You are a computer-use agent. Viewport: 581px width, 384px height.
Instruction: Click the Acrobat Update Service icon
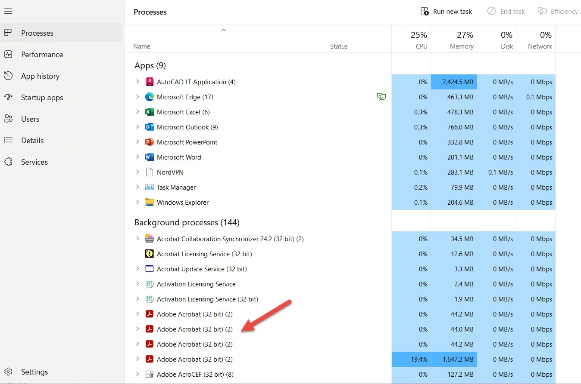[x=150, y=269]
